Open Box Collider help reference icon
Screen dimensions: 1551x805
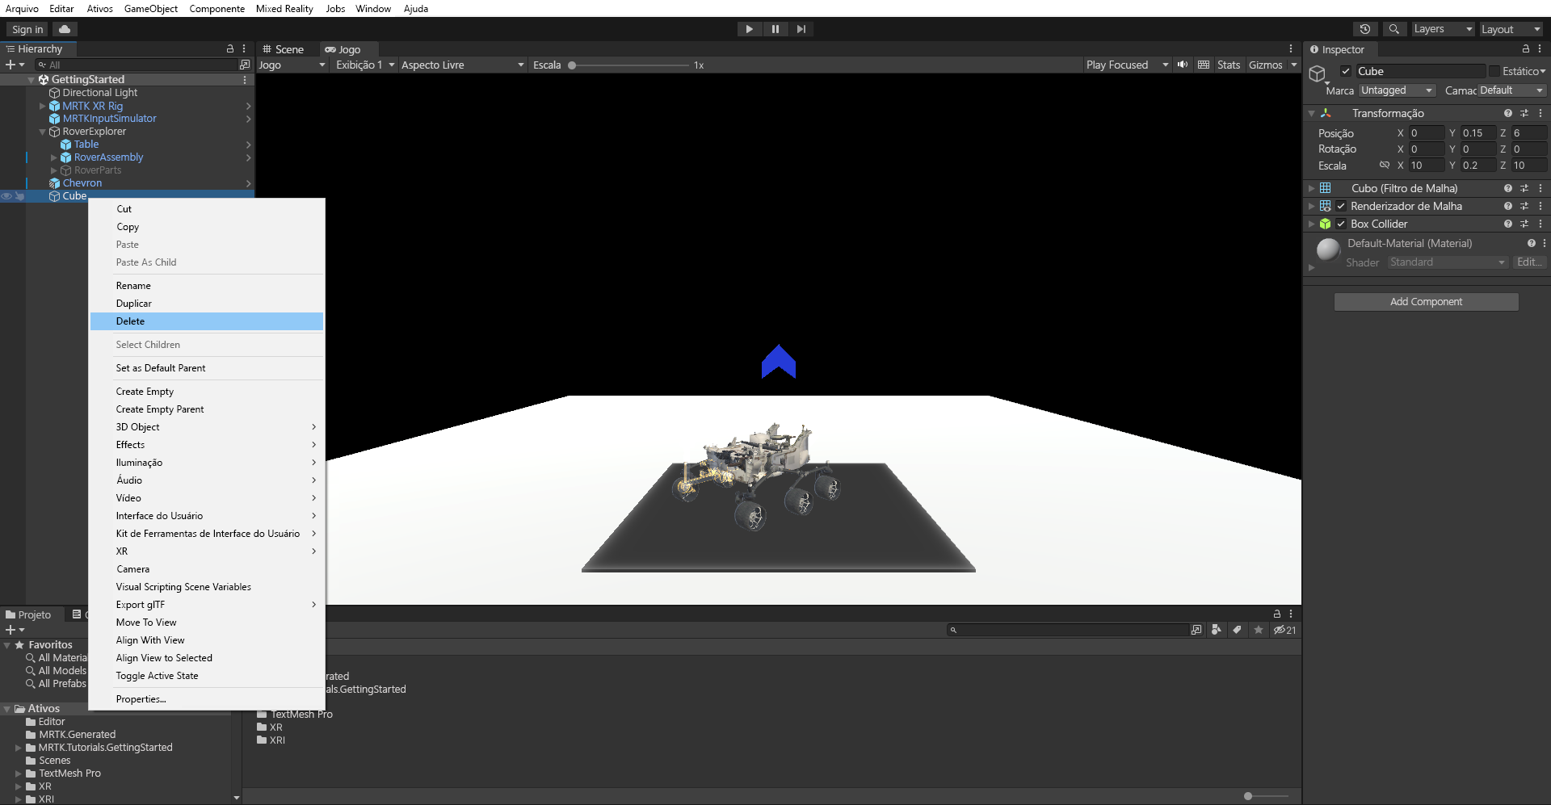coord(1507,224)
